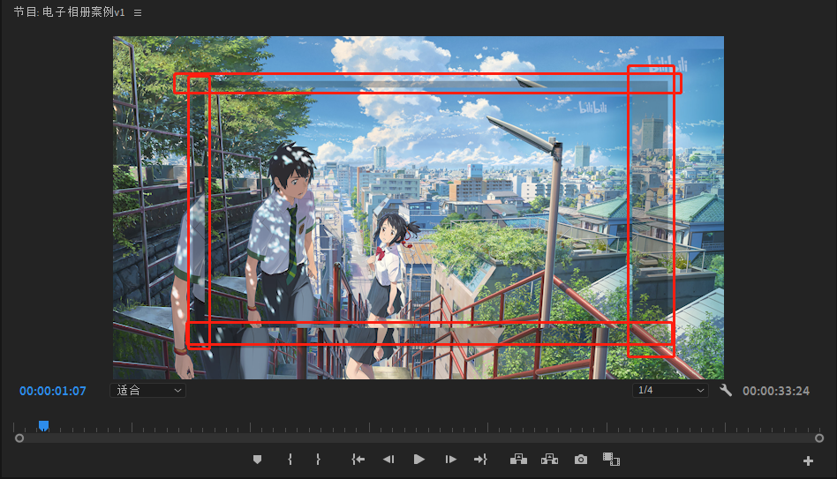Mark Out point with right brace button
Image resolution: width=837 pixels, height=479 pixels.
point(318,460)
